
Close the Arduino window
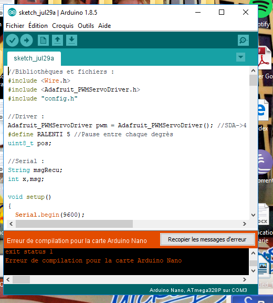pyautogui.click(x=246, y=13)
